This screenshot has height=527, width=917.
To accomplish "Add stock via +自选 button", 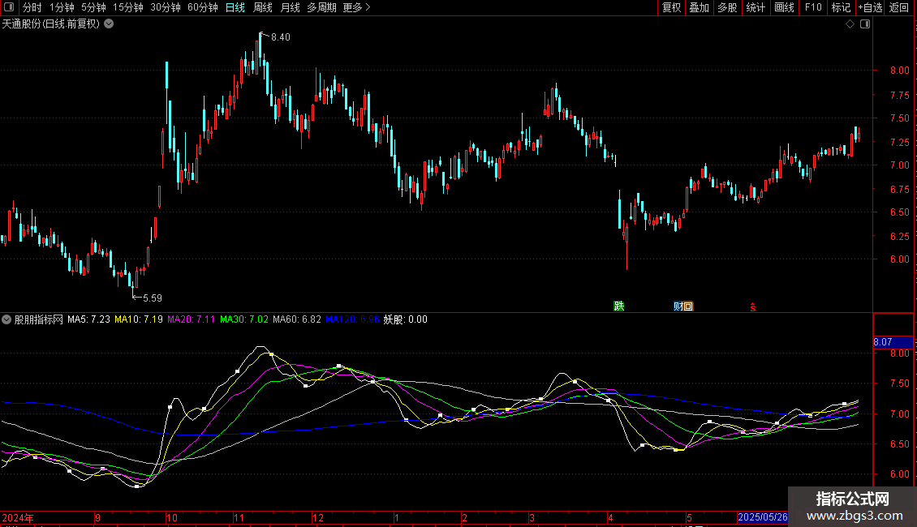I will (870, 7).
